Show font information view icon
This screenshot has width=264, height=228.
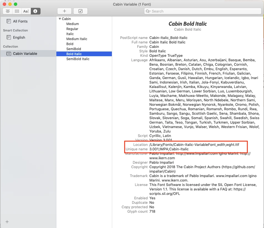pyautogui.click(x=35, y=11)
